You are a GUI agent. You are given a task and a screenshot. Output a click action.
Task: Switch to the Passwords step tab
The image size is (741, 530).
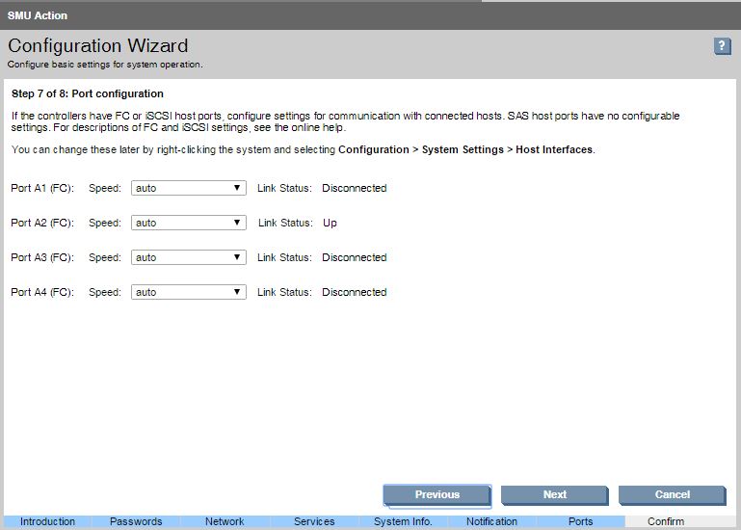pyautogui.click(x=136, y=521)
